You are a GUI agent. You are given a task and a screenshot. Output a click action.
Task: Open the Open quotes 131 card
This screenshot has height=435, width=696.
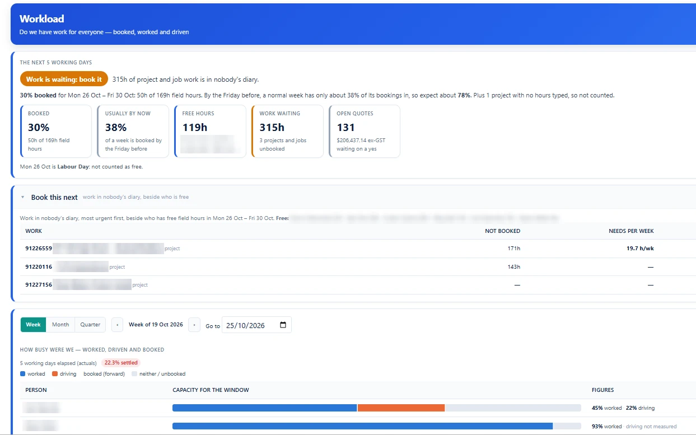click(365, 132)
